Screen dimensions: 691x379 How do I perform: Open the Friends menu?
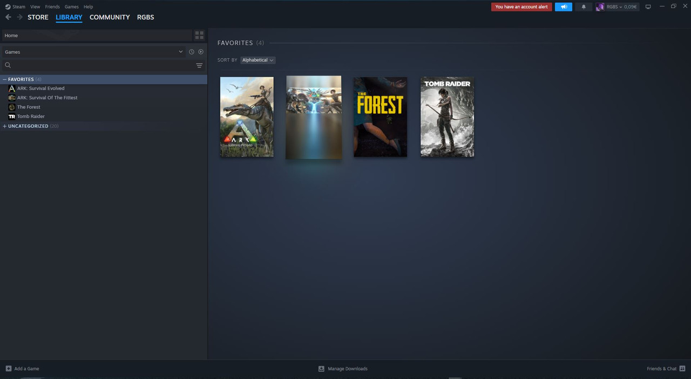coord(52,7)
